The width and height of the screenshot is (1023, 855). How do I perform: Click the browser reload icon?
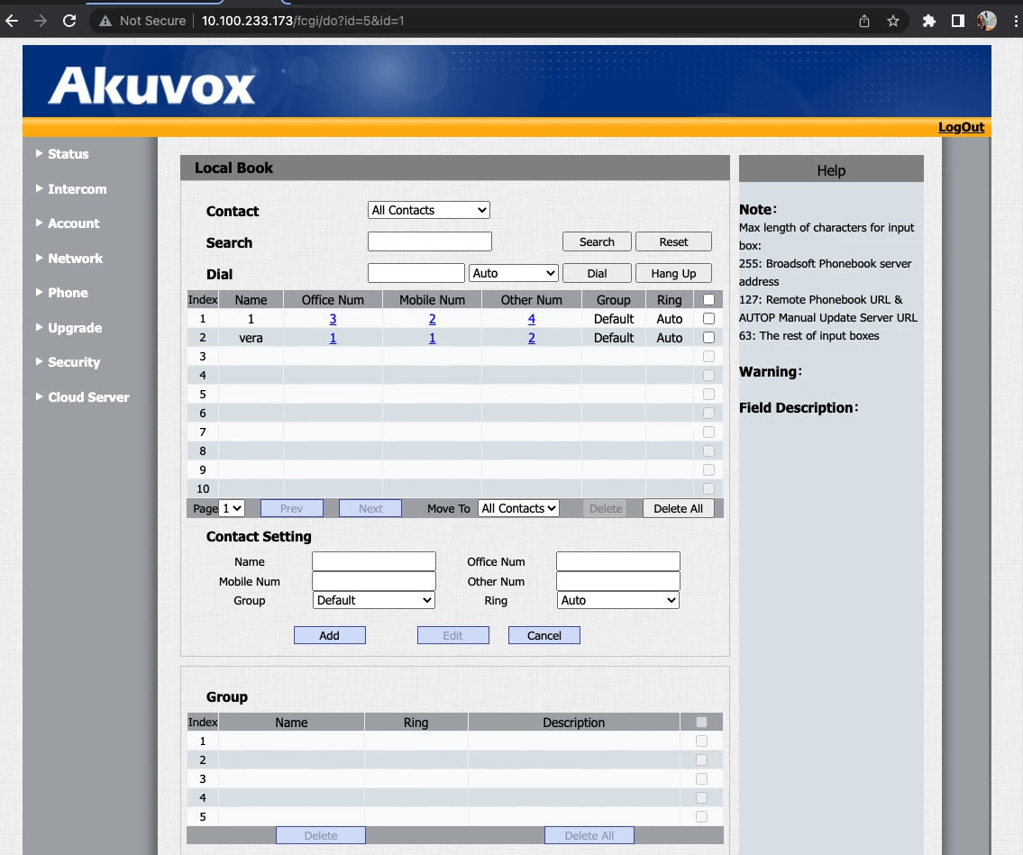coord(69,20)
